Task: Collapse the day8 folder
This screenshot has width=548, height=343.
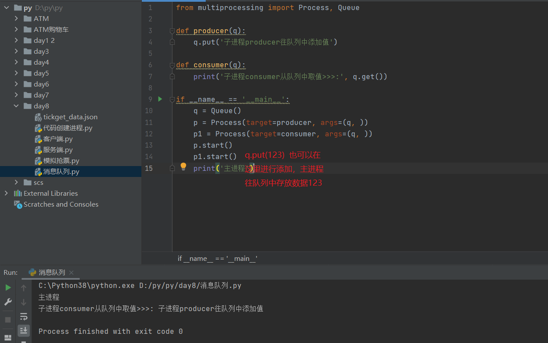Action: click(x=16, y=106)
